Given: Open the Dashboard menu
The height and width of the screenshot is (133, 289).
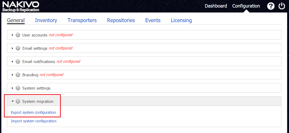Looking at the screenshot, I should [216, 6].
